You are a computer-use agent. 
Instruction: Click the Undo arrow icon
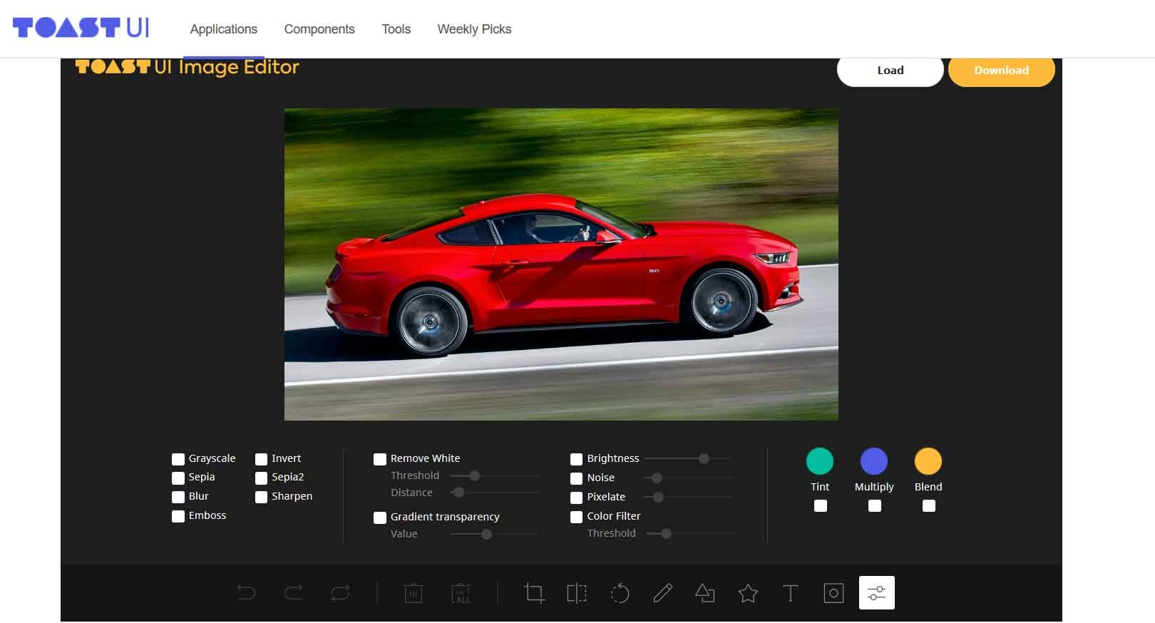coord(246,593)
